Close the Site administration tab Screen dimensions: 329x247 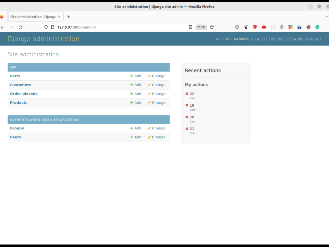(x=59, y=17)
